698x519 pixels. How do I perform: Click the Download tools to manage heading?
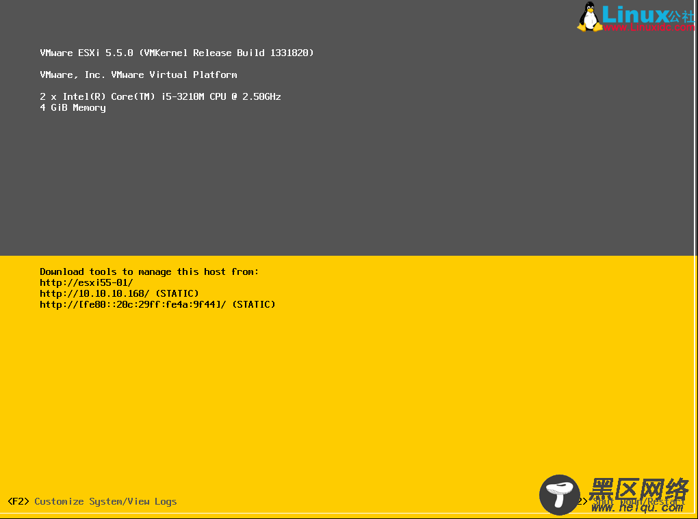click(149, 271)
